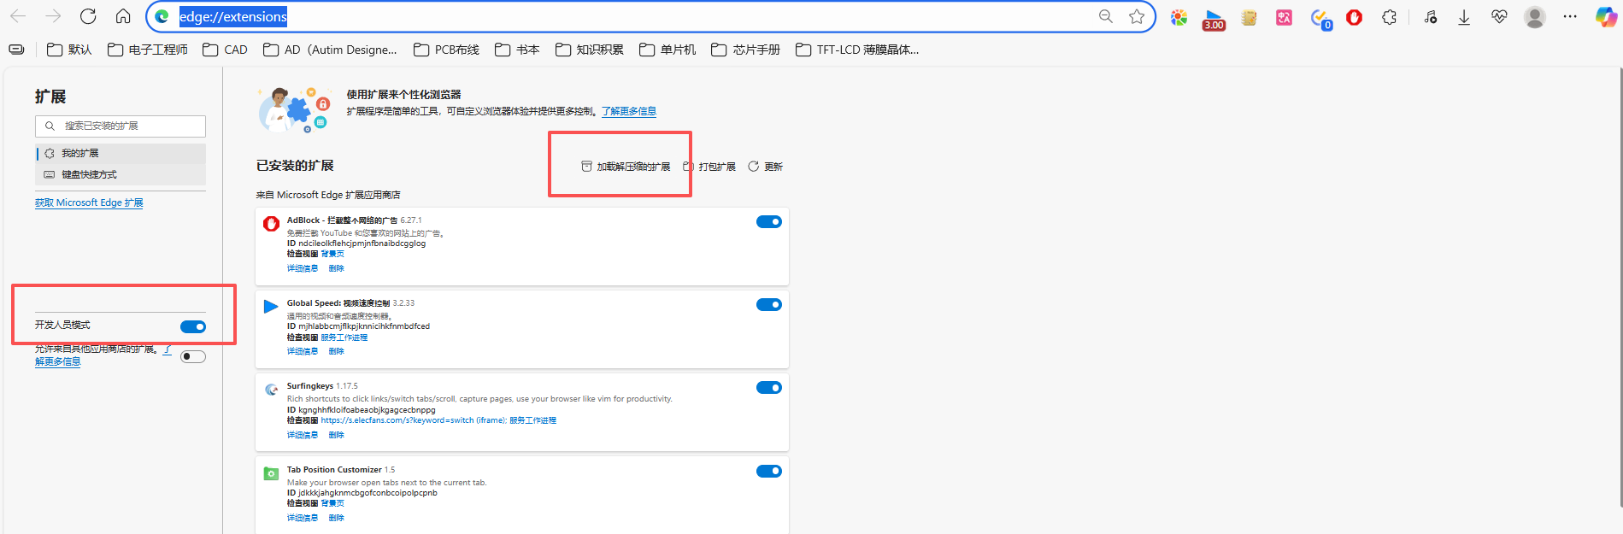This screenshot has height=534, width=1623.
Task: Open the TFT-LCD 薄膜晶体... bookmarks folder
Action: click(x=857, y=50)
